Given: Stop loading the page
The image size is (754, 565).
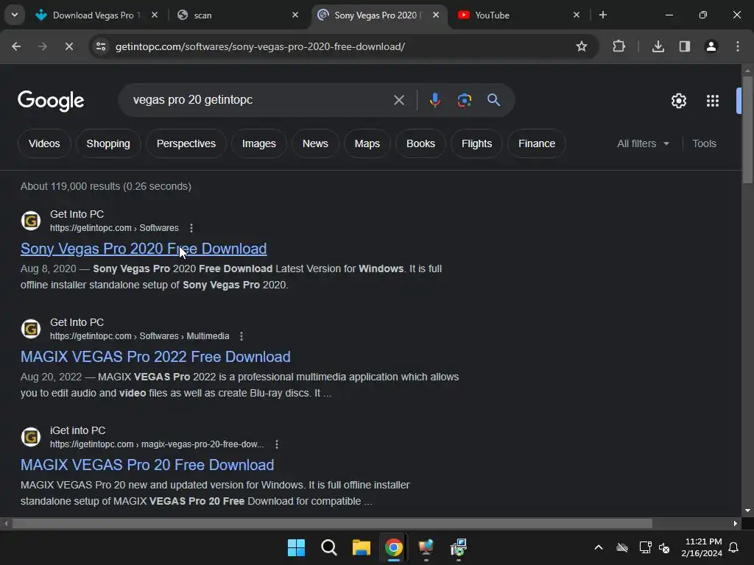Looking at the screenshot, I should 68,46.
